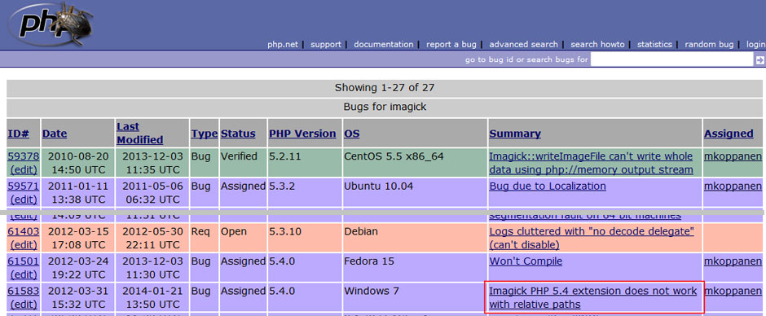
Task: Open the writeImageFile bug summary
Action: point(591,163)
